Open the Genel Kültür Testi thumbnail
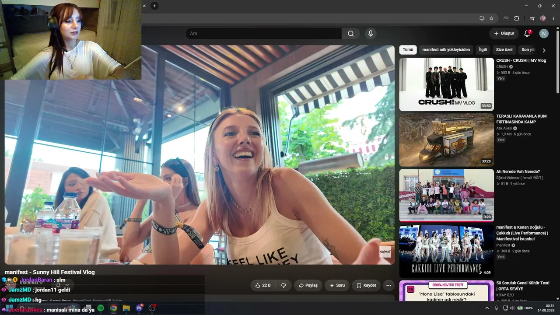This screenshot has height=315, width=560. click(446, 290)
